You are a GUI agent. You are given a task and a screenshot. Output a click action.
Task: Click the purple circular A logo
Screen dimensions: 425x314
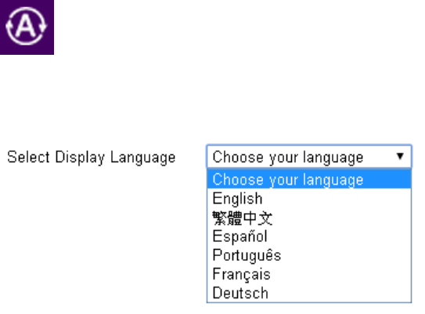(27, 27)
